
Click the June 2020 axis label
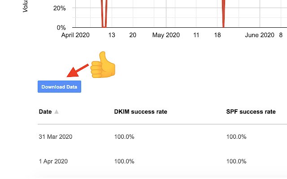coord(260,35)
